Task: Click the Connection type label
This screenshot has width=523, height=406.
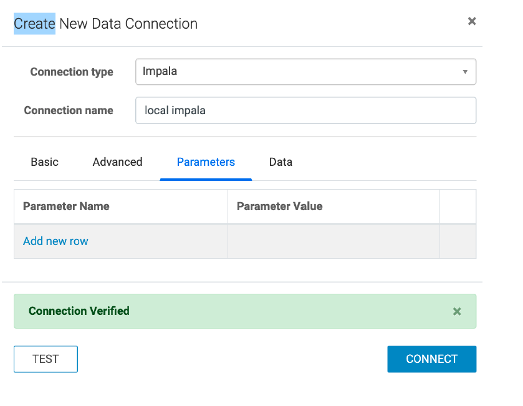Action: pos(72,72)
